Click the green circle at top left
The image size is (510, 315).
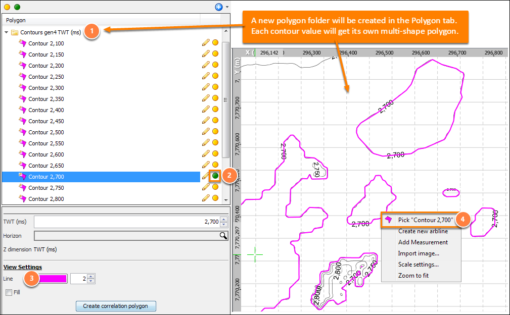(x=17, y=7)
